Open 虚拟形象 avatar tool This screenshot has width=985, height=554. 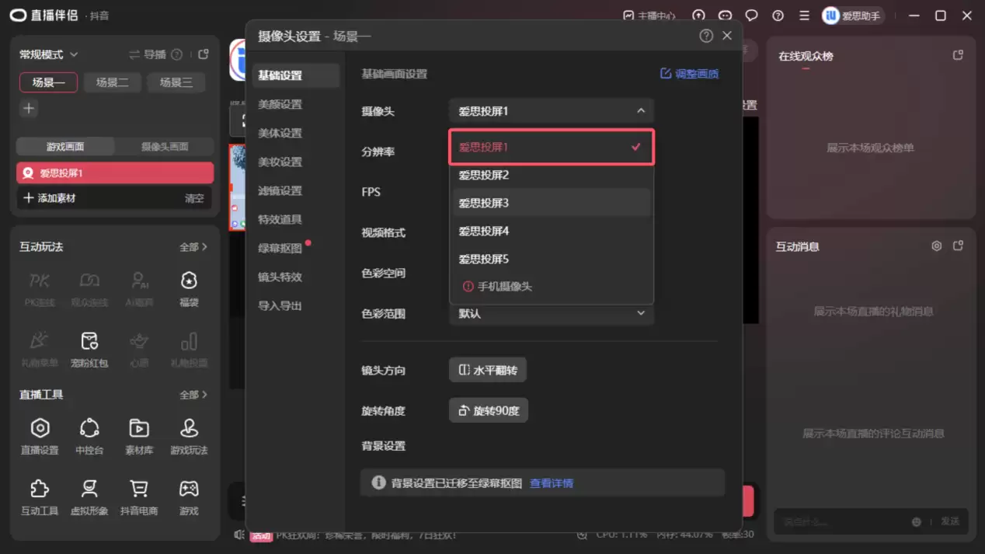click(89, 497)
